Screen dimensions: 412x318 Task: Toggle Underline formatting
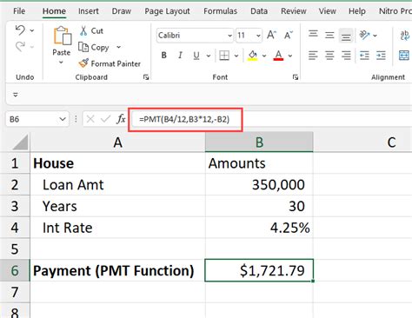(x=196, y=55)
